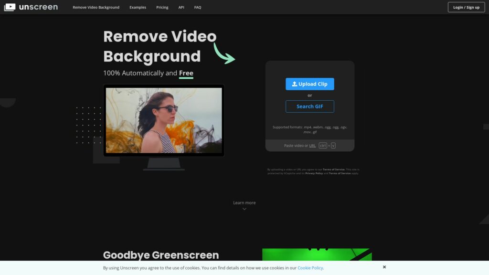Click the Login / Sign up button
489x275 pixels.
pyautogui.click(x=466, y=7)
